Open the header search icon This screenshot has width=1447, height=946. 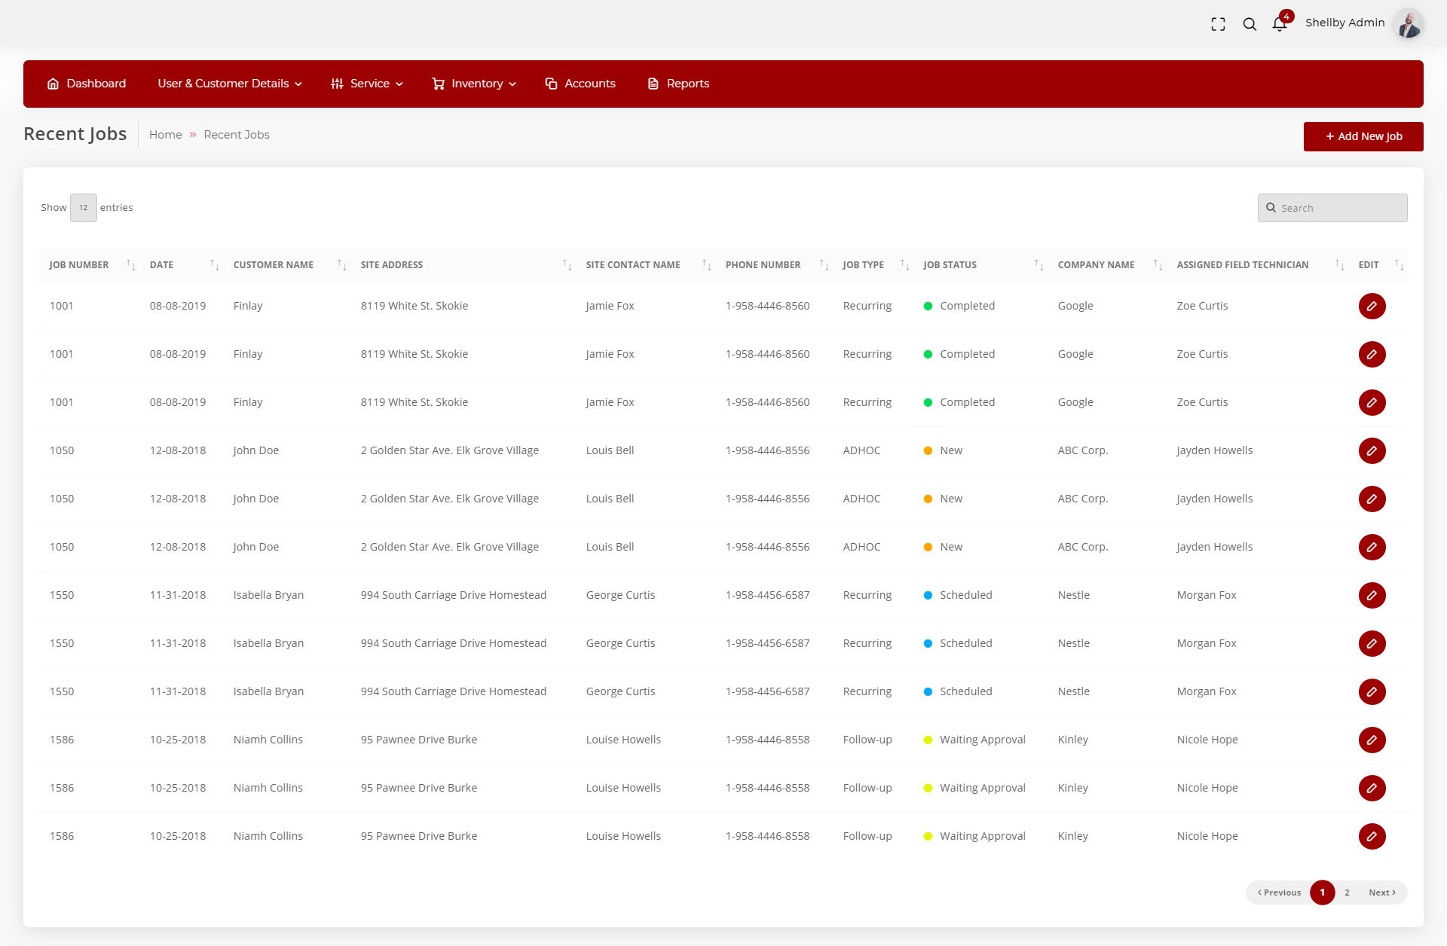pyautogui.click(x=1250, y=24)
